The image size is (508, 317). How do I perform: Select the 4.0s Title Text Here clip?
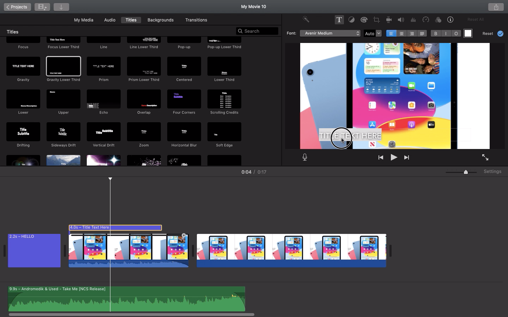point(115,228)
